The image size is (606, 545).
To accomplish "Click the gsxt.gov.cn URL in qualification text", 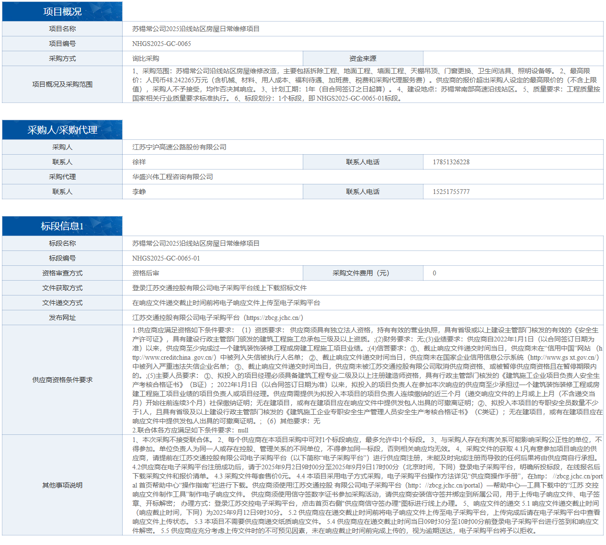I will tap(563, 357).
